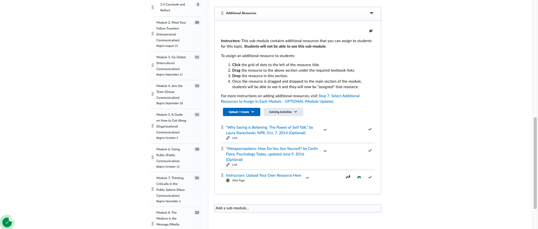Toggle completion checkmark for "Why Saying is Believing"

click(x=370, y=129)
